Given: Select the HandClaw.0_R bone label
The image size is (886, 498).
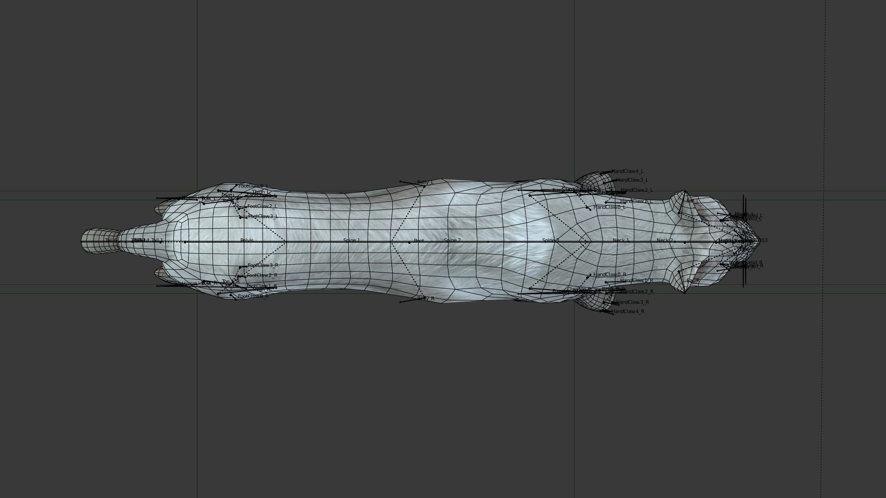Looking at the screenshot, I should [x=610, y=274].
